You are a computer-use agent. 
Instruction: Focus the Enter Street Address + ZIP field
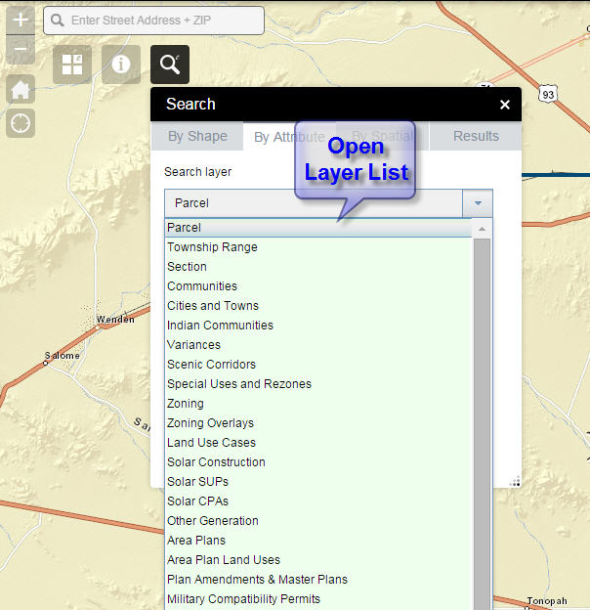154,21
